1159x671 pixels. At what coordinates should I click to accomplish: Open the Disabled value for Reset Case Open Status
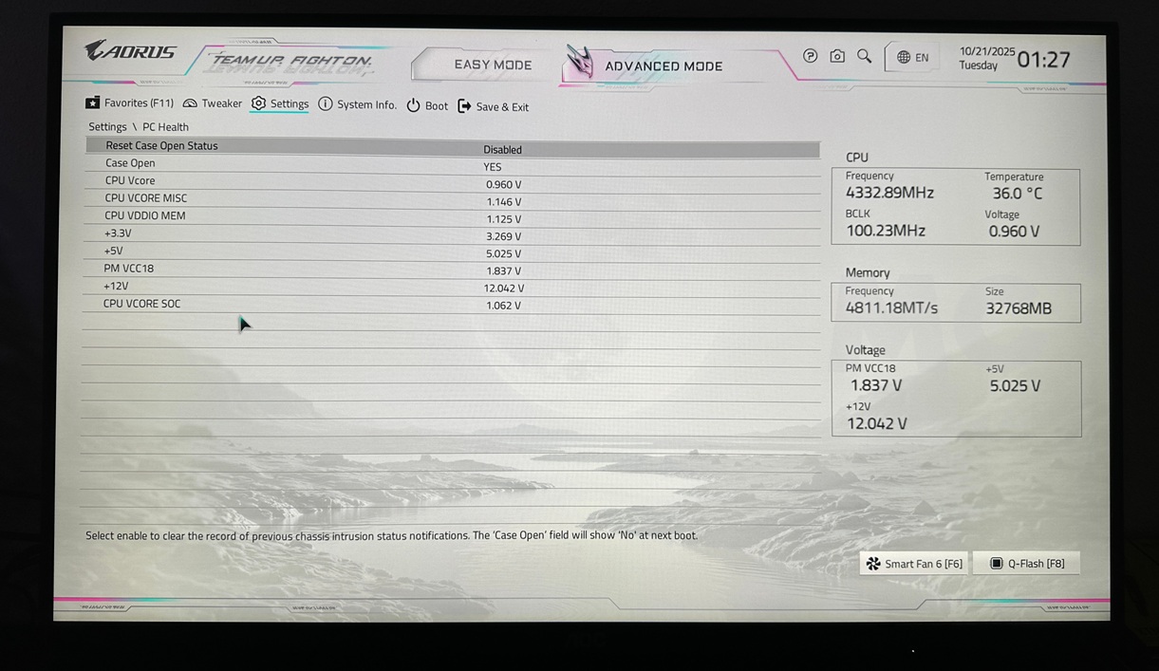coord(502,149)
